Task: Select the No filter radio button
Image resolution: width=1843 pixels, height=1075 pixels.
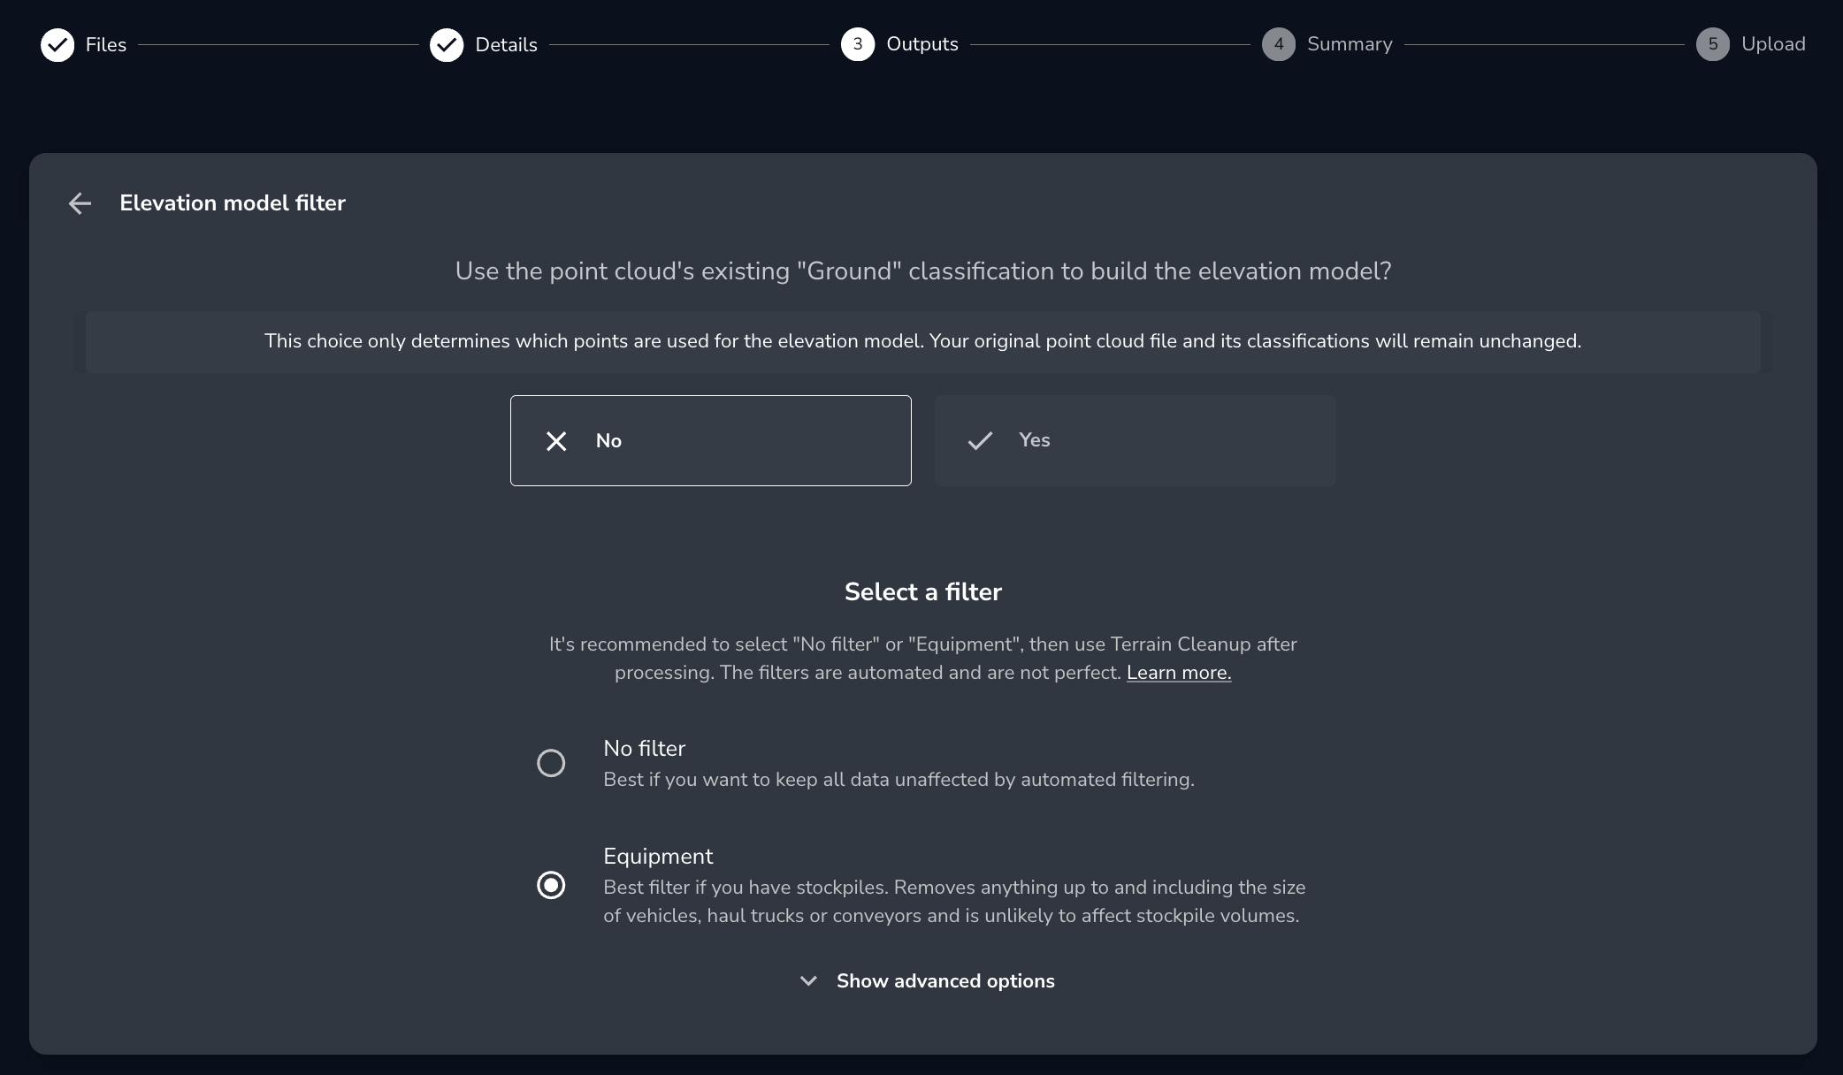Action: coord(551,763)
